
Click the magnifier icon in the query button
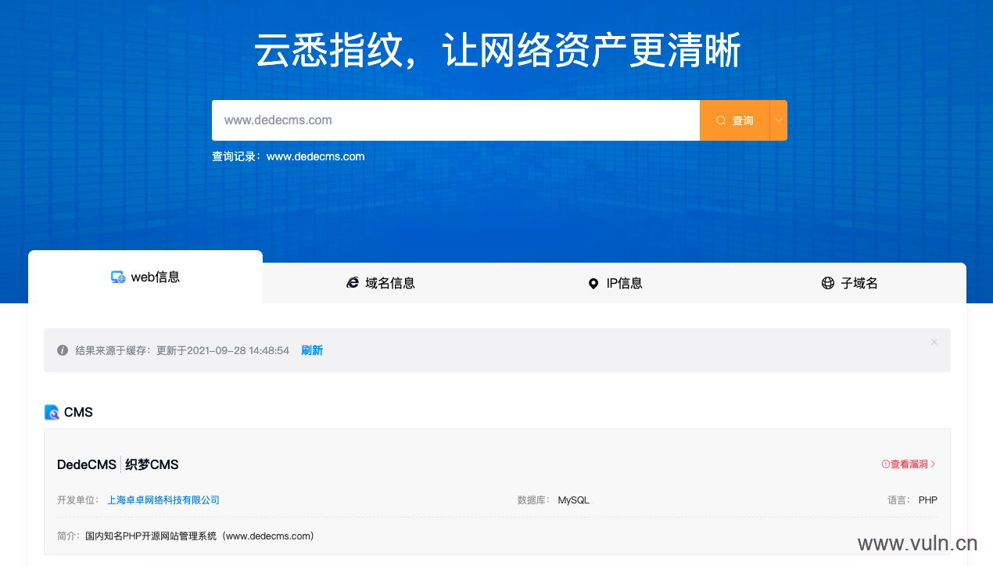721,120
